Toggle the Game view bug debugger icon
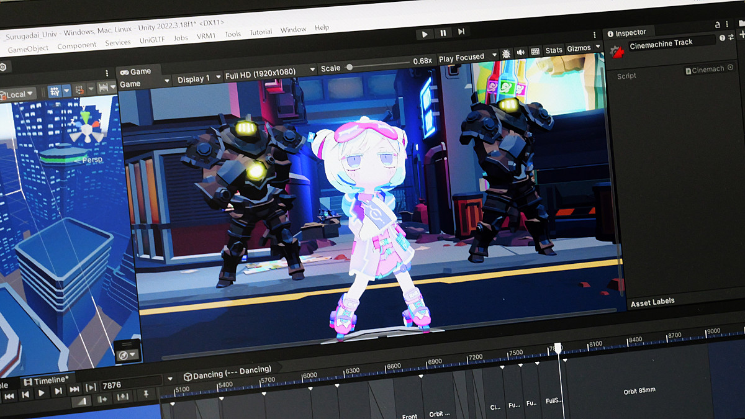The image size is (745, 419). pos(507,54)
